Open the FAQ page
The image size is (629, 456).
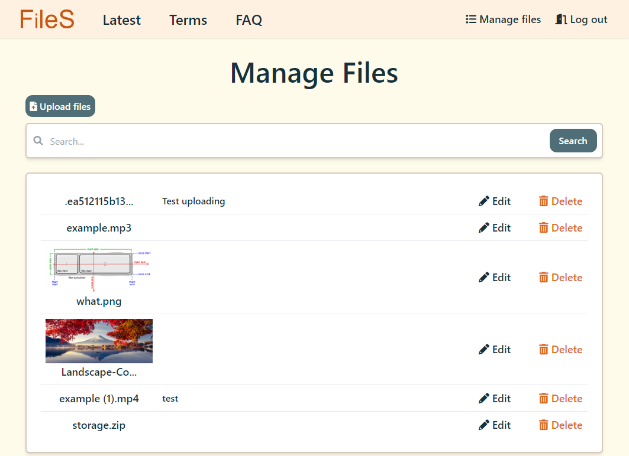point(249,19)
